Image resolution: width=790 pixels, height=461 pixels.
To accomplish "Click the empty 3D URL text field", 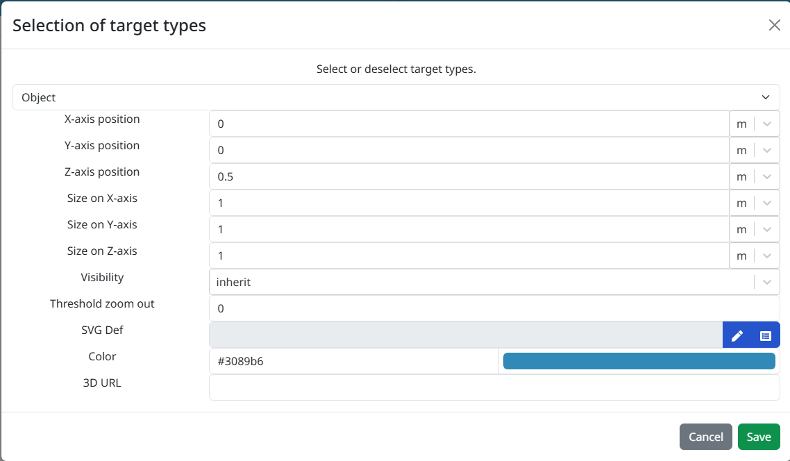I will point(494,387).
